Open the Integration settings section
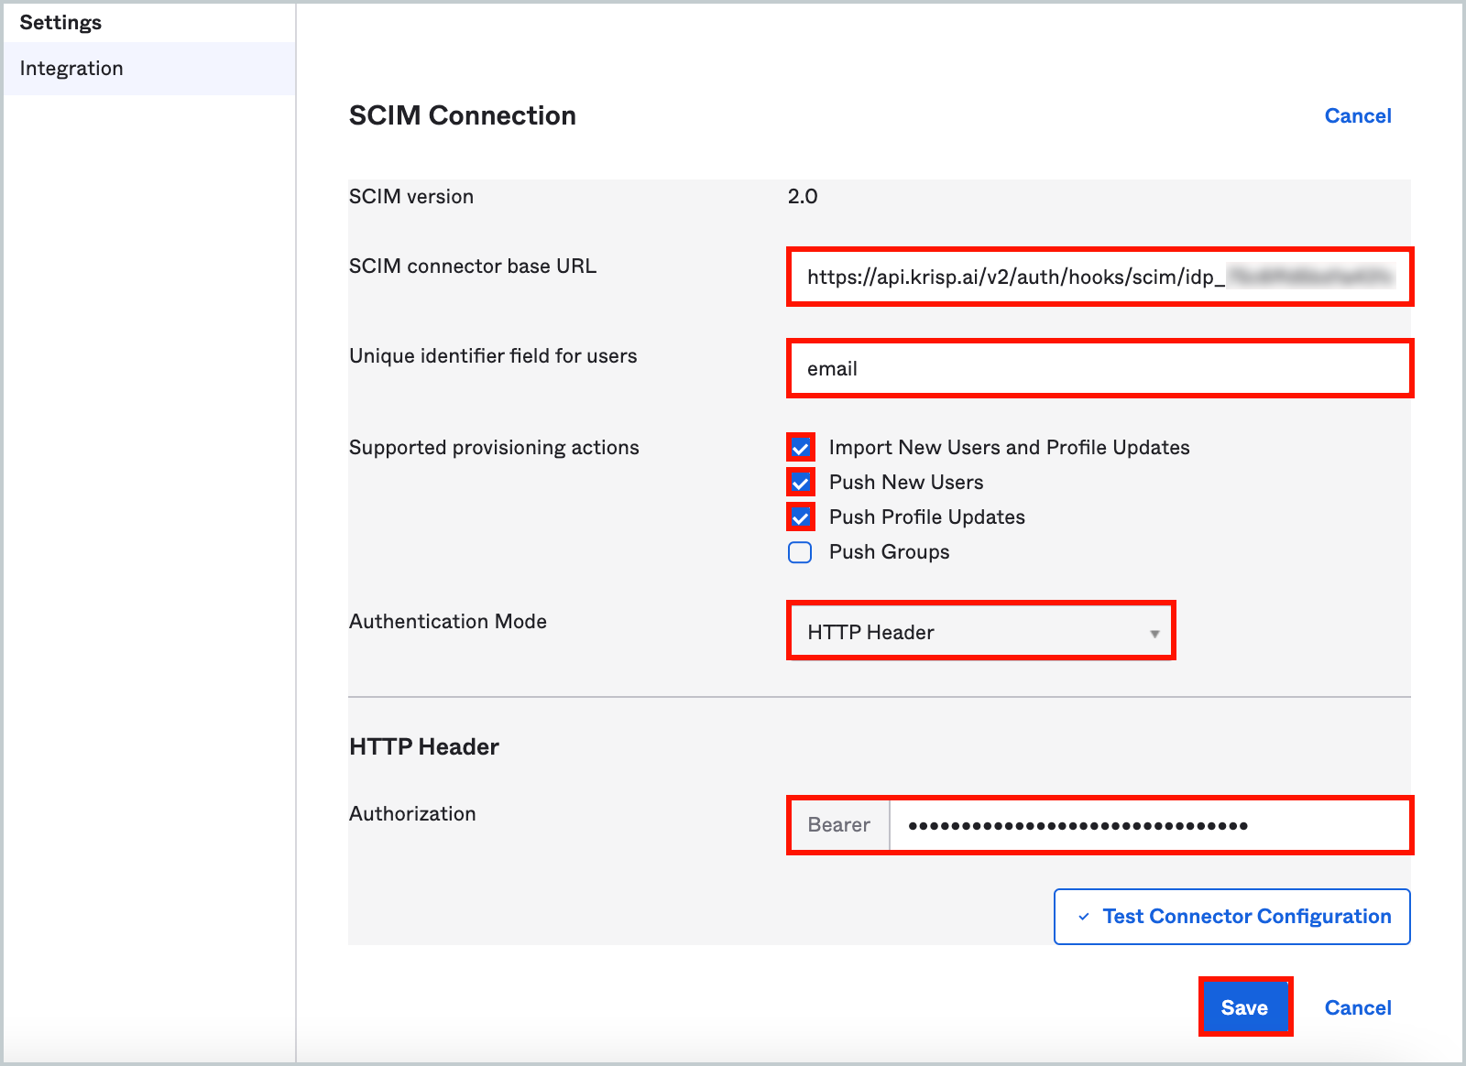The width and height of the screenshot is (1466, 1066). click(71, 69)
